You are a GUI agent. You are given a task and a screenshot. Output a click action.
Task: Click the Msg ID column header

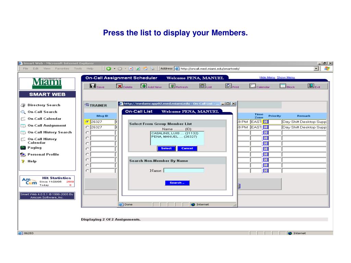click(x=102, y=116)
